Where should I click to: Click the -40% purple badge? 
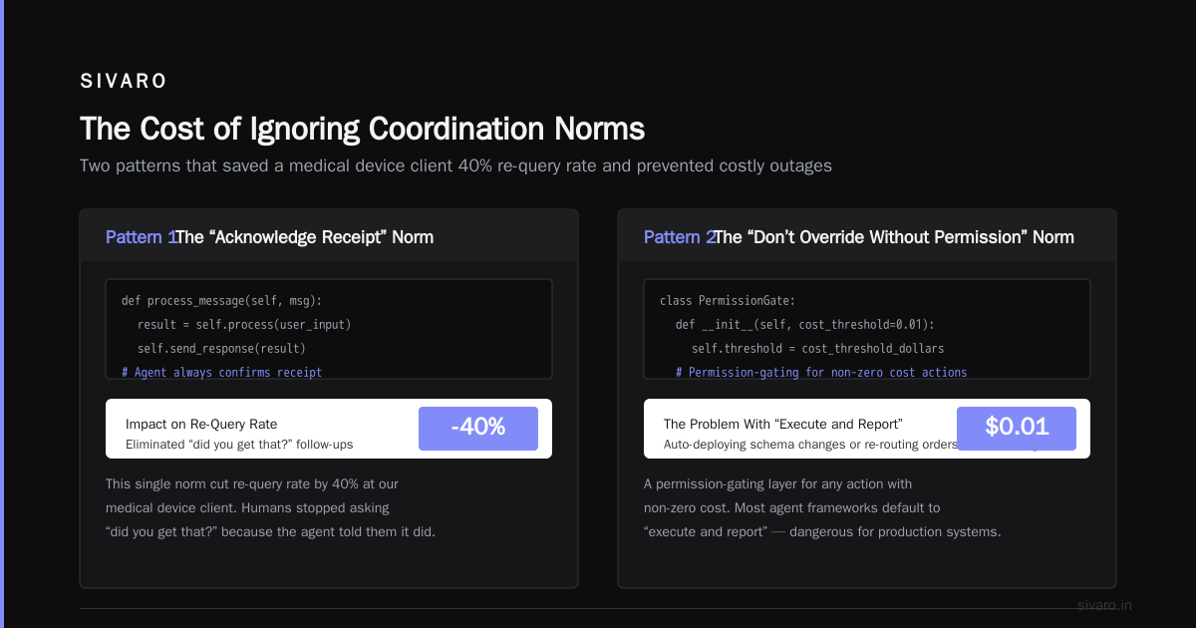(x=478, y=428)
